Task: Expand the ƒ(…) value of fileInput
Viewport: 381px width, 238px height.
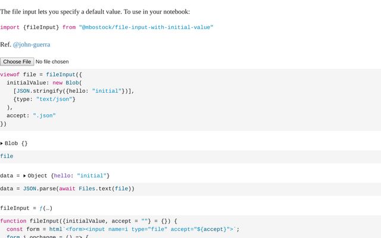Action: pyautogui.click(x=46, y=208)
